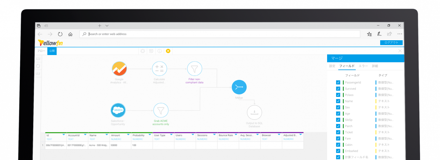This screenshot has height=160, width=440.
Task: Open the Id column dropdown arrow
Action: click(63, 135)
